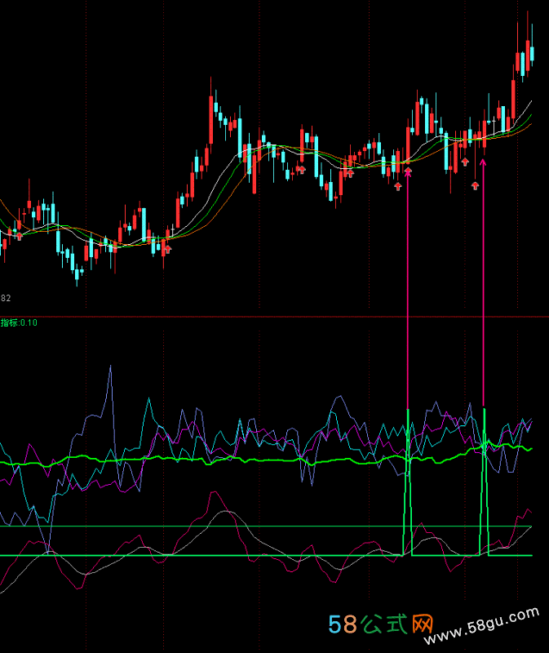The height and width of the screenshot is (653, 549).
Task: Select the lowest cyan candlestick on the price chart
Action: click(77, 273)
